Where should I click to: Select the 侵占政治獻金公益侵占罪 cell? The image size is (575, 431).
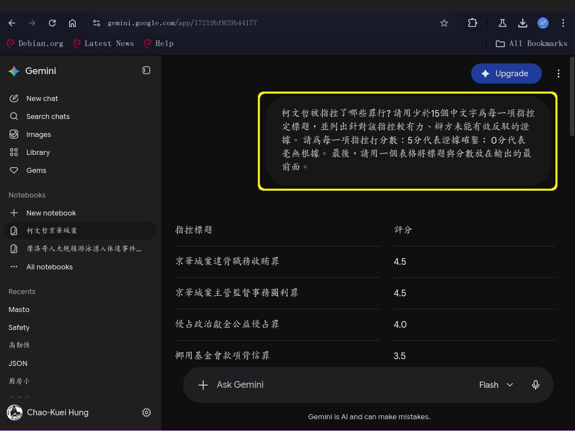(227, 324)
